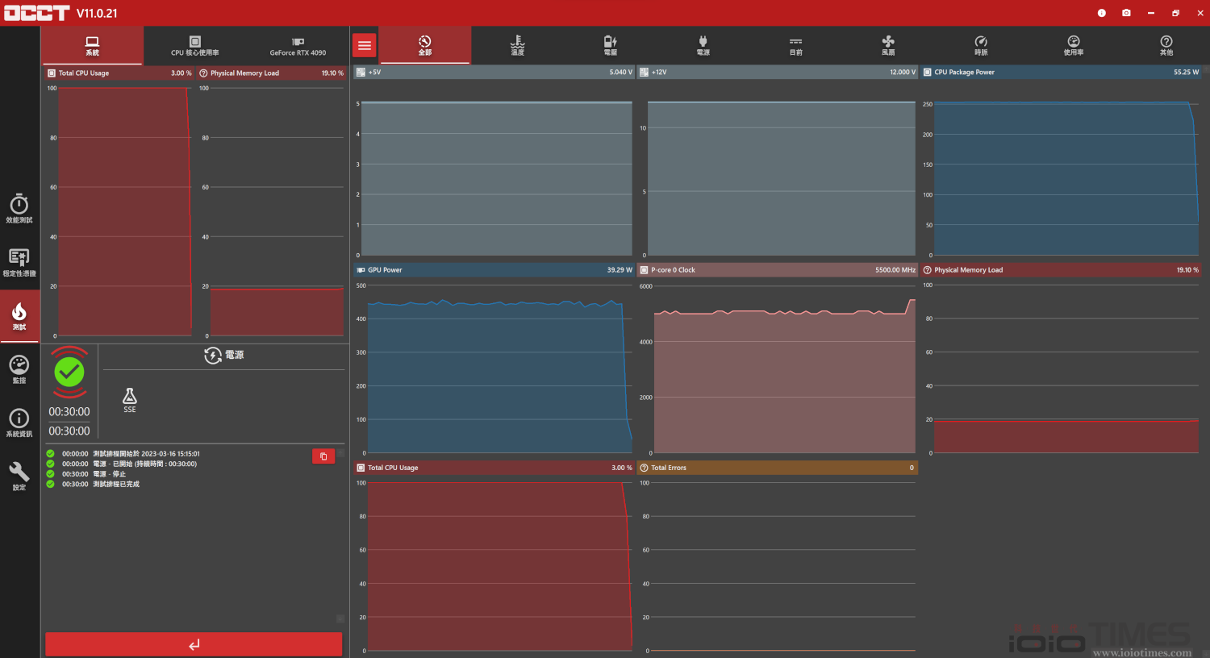Switch to the GeForce RTX 4090 tab
Viewport: 1210px width, 658px height.
[x=298, y=46]
